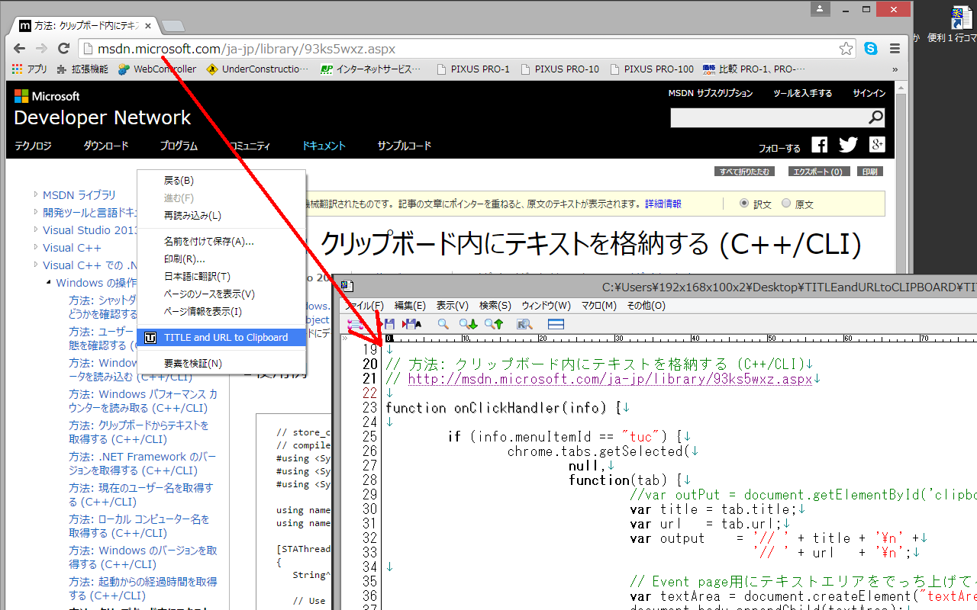Expand the Visual C++ での .N tree node
977x610 pixels.
click(x=35, y=265)
